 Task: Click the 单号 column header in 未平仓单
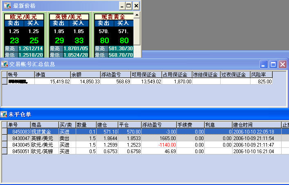19,125
